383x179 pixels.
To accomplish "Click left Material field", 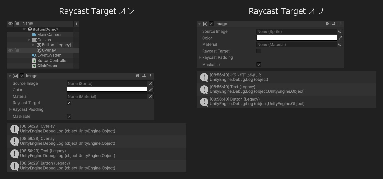I will (x=107, y=96).
